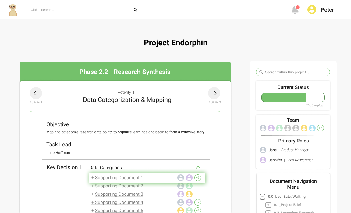Click Peter's yellow profile avatar
Image resolution: width=351 pixels, height=213 pixels.
pyautogui.click(x=312, y=10)
